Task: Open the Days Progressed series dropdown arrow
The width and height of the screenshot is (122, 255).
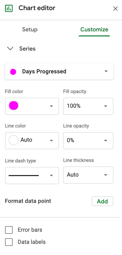Action: point(106,71)
